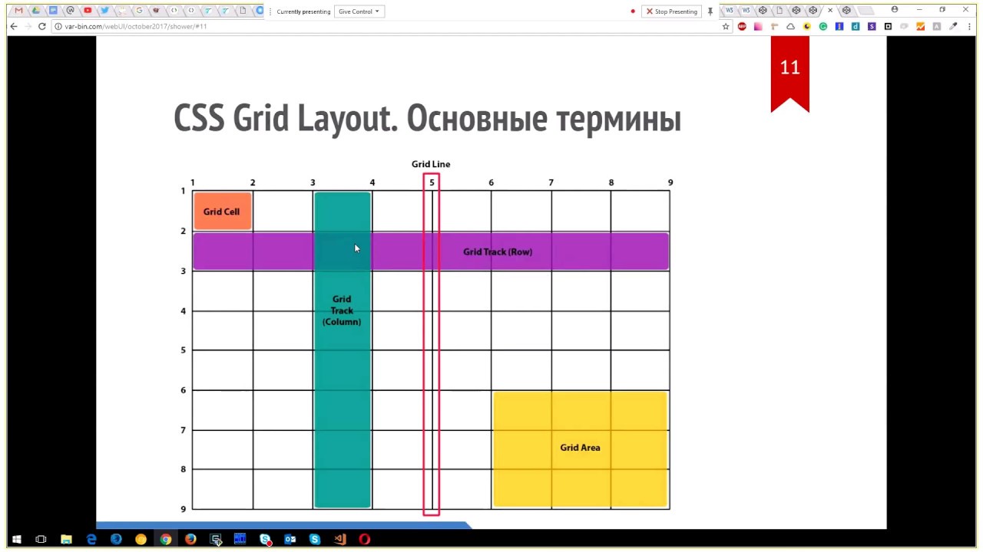Click Stop Presenting button
983x552 pixels.
(x=672, y=11)
